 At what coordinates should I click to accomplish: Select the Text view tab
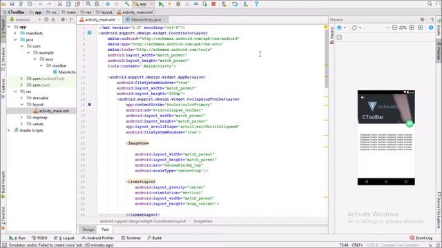pos(105,229)
